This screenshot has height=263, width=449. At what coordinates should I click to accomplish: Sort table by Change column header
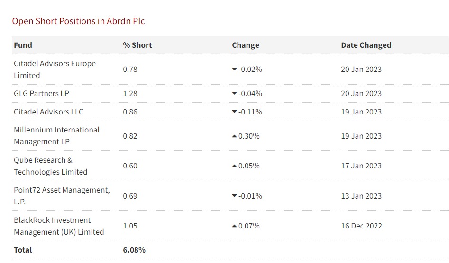[x=246, y=45]
